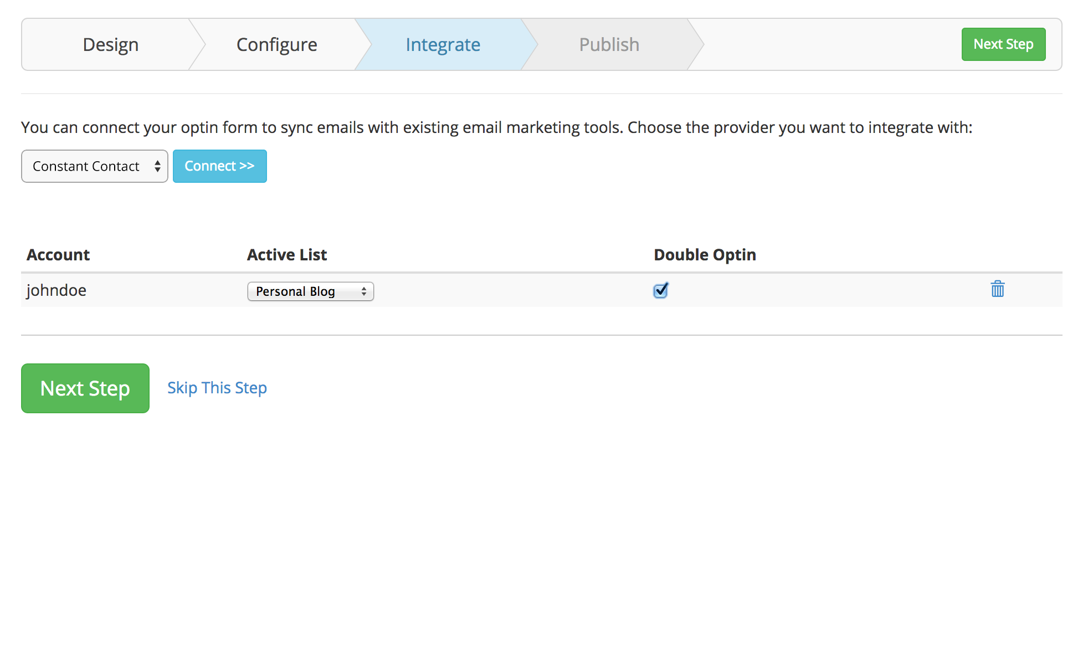Jump to the Publish step tab
The width and height of the screenshot is (1088, 657).
pyautogui.click(x=609, y=44)
